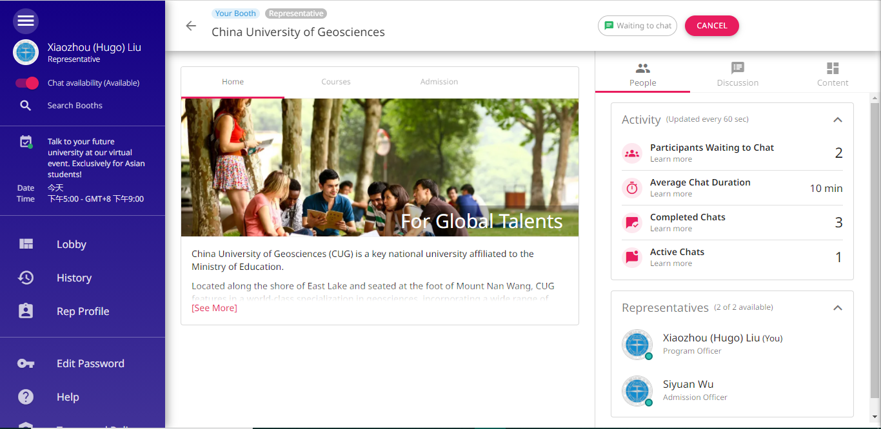
Task: Click the right panel vertical scrollbar
Action: [875, 245]
